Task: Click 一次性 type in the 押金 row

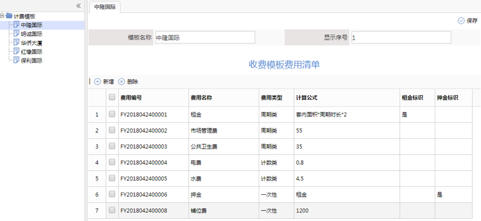Action: pos(269,195)
